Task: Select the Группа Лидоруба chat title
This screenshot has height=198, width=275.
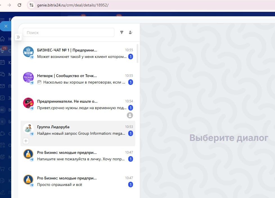Action: tap(53, 127)
